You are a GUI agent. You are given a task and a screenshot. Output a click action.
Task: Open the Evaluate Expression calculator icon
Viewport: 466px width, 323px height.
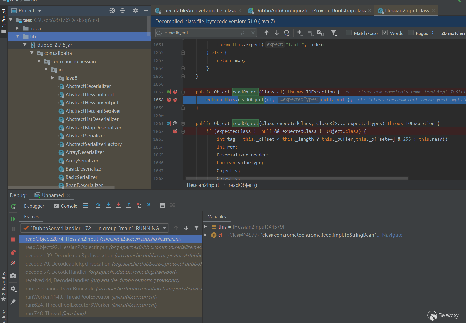tap(162, 205)
